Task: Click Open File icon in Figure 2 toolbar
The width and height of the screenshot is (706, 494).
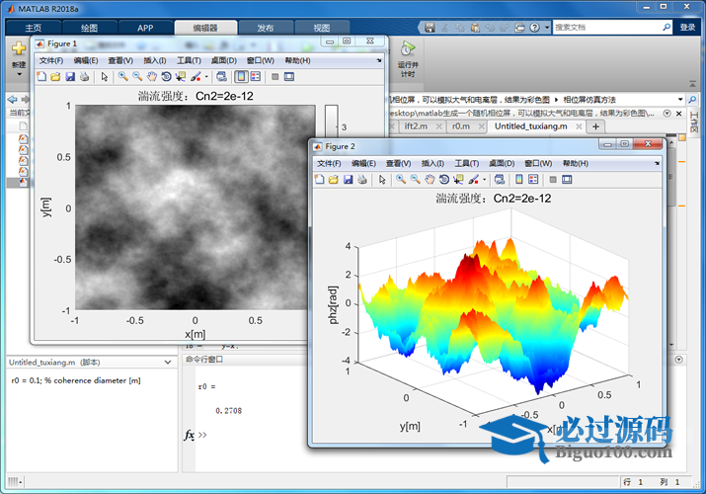Action: (x=334, y=179)
